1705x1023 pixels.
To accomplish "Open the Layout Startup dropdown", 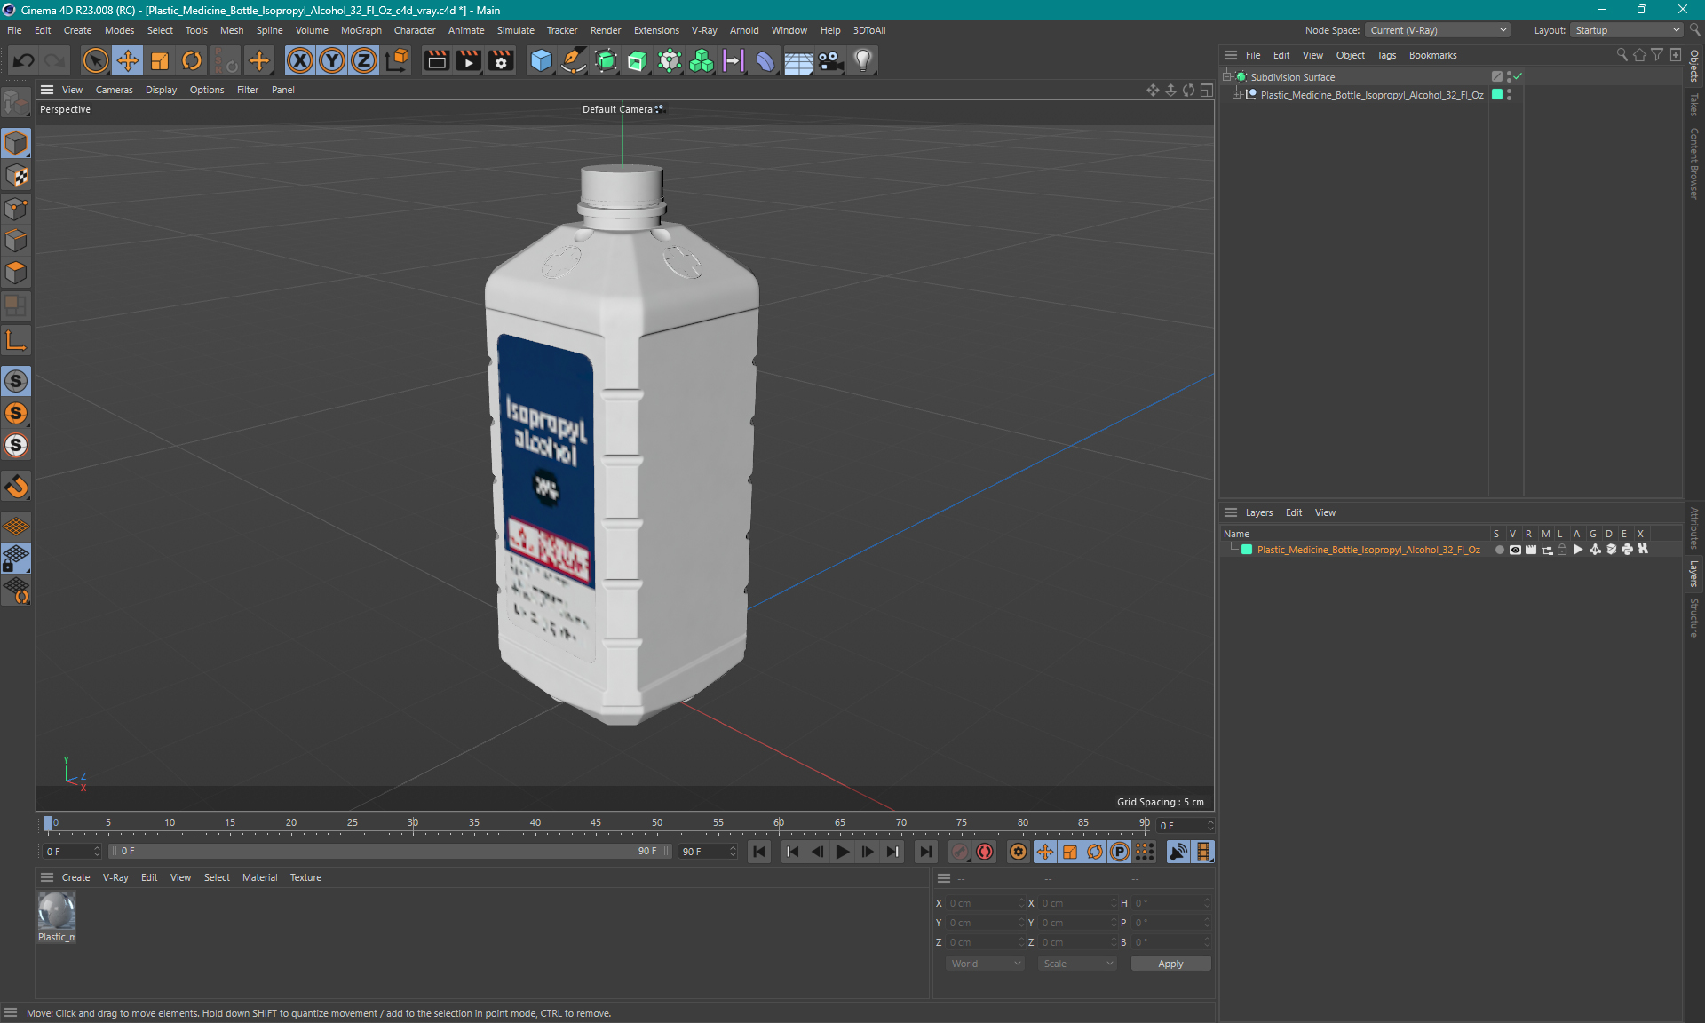I will point(1628,30).
